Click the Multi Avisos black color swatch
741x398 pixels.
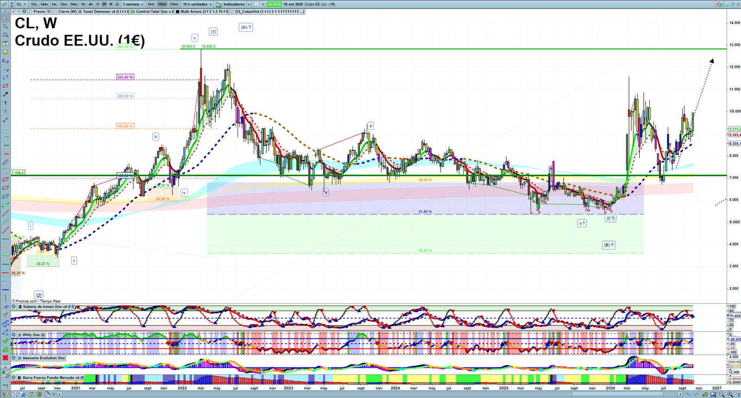[x=178, y=12]
